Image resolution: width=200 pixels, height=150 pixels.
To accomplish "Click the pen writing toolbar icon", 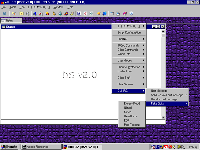I will pyautogui.click(x=72, y=13).
